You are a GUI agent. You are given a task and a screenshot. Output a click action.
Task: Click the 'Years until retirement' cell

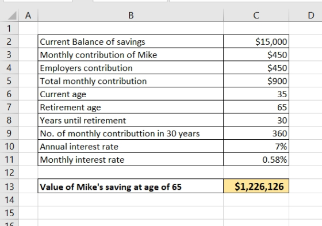point(131,120)
